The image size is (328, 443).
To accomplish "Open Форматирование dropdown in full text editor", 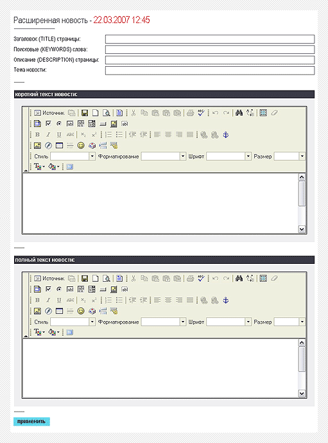I will 183,322.
